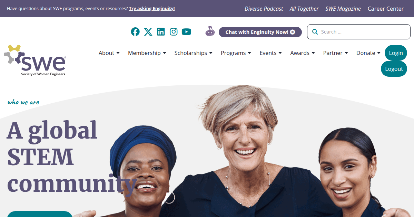This screenshot has width=414, height=217.
Task: Click the magnifying glass search icon
Action: 315,32
